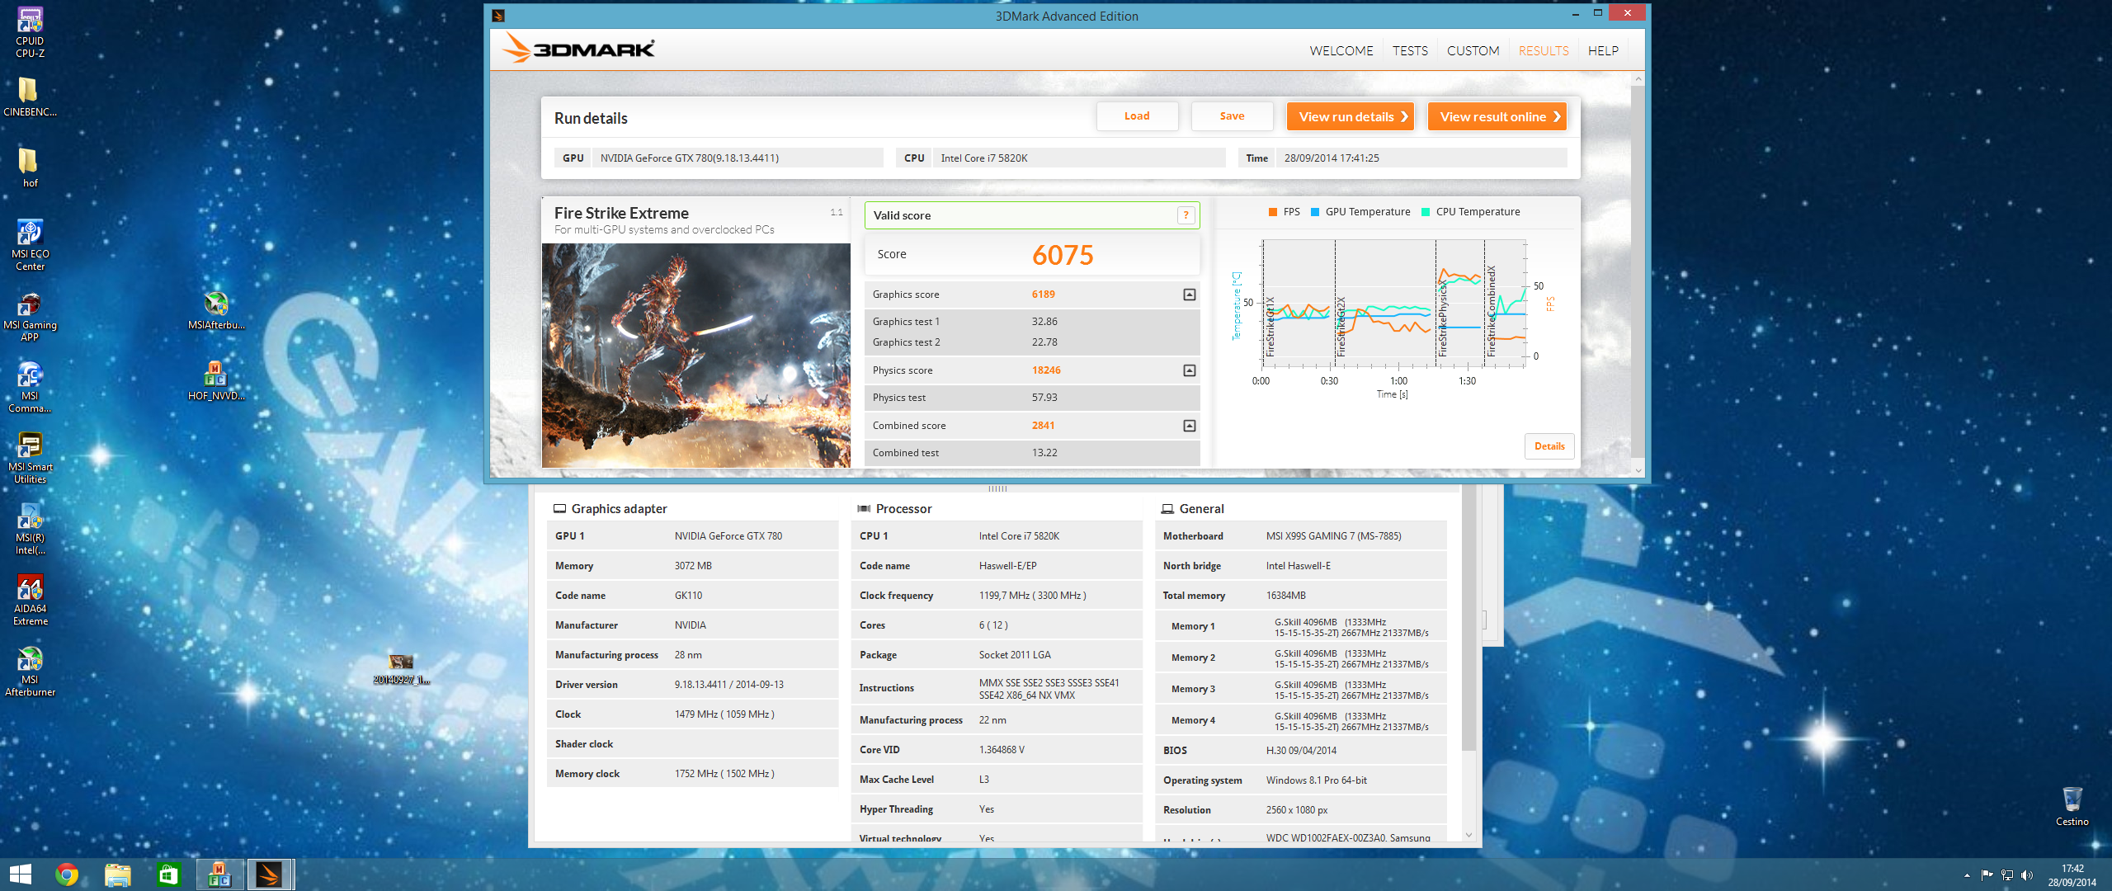Open CPUID CPU-Z desktop shortcut
The height and width of the screenshot is (891, 2112).
pos(30,33)
